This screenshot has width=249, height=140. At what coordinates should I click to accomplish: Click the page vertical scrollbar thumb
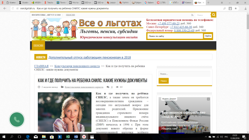coord(248,22)
